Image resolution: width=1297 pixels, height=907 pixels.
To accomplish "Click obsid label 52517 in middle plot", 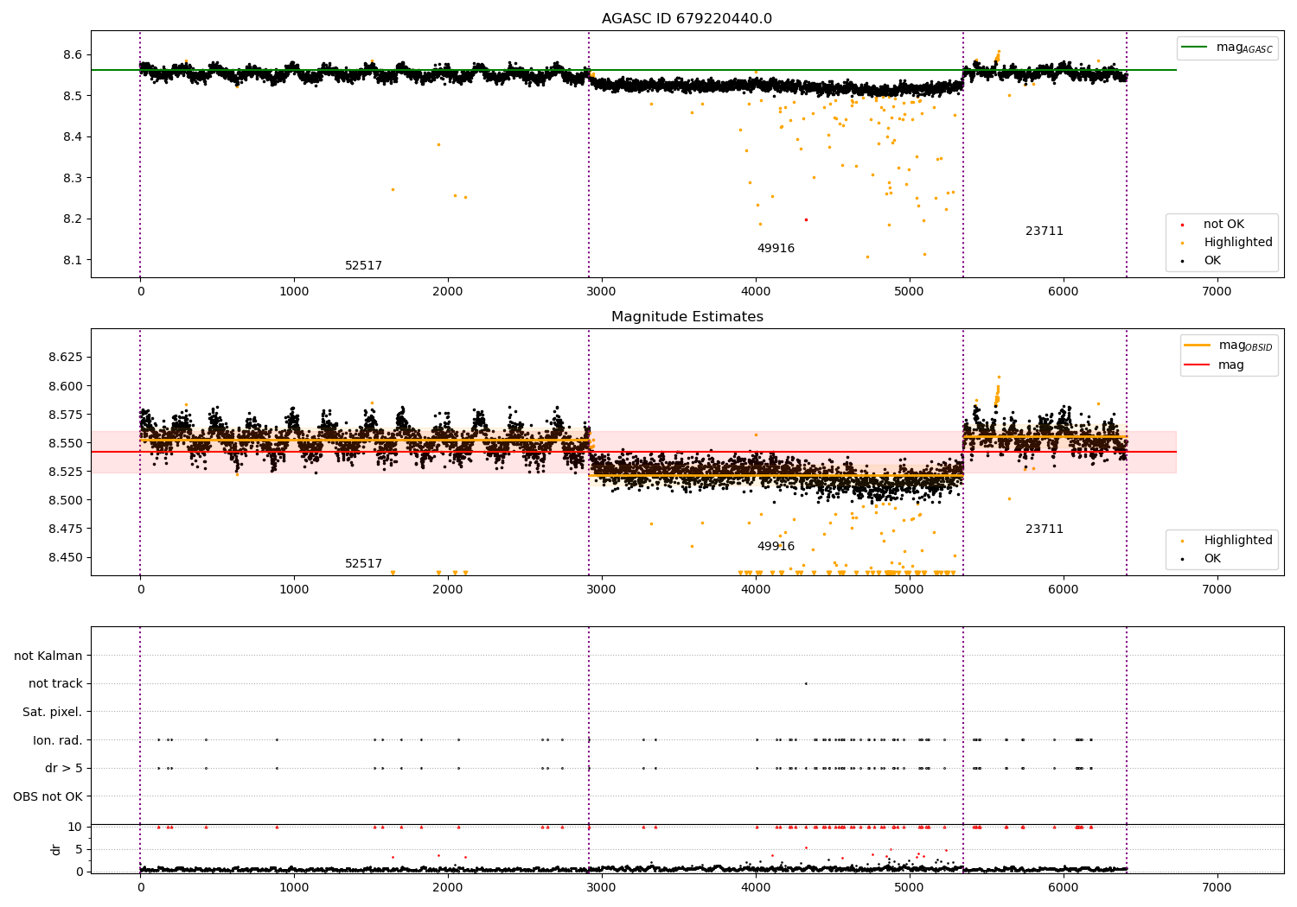I will coord(363,564).
